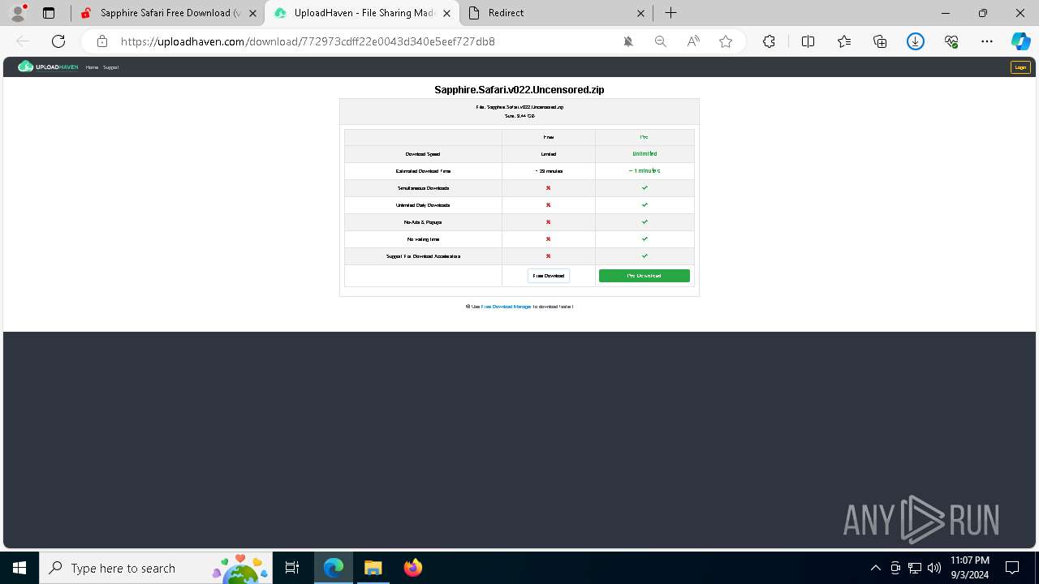This screenshot has height=584, width=1039.
Task: Open Task View on the taskbar
Action: pos(292,568)
